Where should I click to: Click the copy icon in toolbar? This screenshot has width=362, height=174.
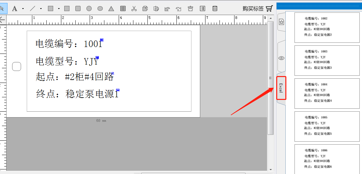tap(145, 9)
